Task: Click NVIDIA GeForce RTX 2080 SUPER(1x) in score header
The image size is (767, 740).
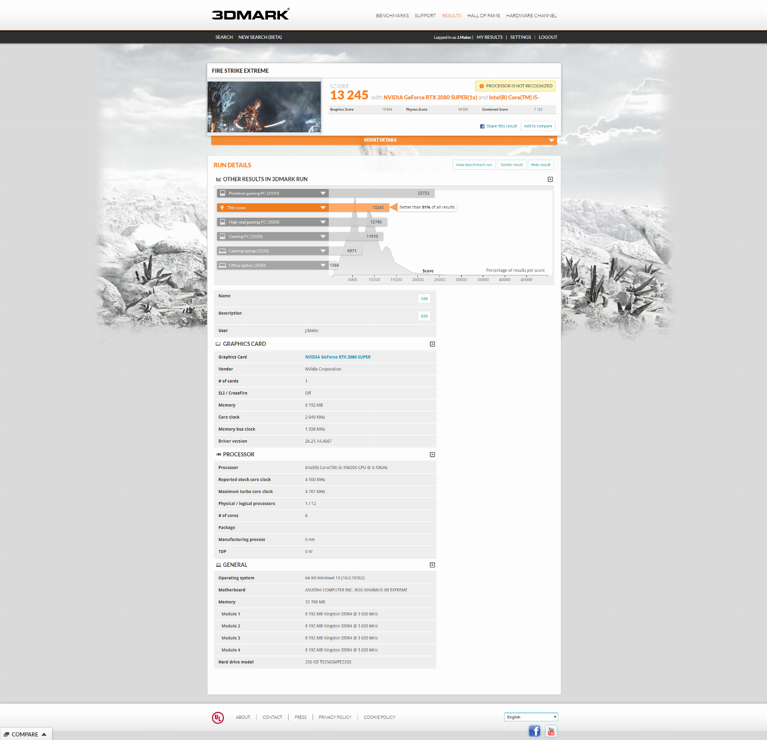Action: point(430,98)
